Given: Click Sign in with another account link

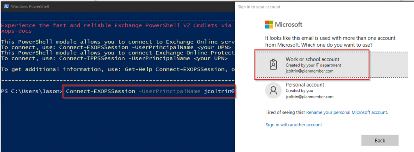Looking at the screenshot, I should tap(294, 125).
